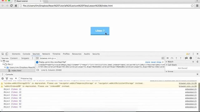
Task: Open the warnings count indicator
Action: click(188, 54)
